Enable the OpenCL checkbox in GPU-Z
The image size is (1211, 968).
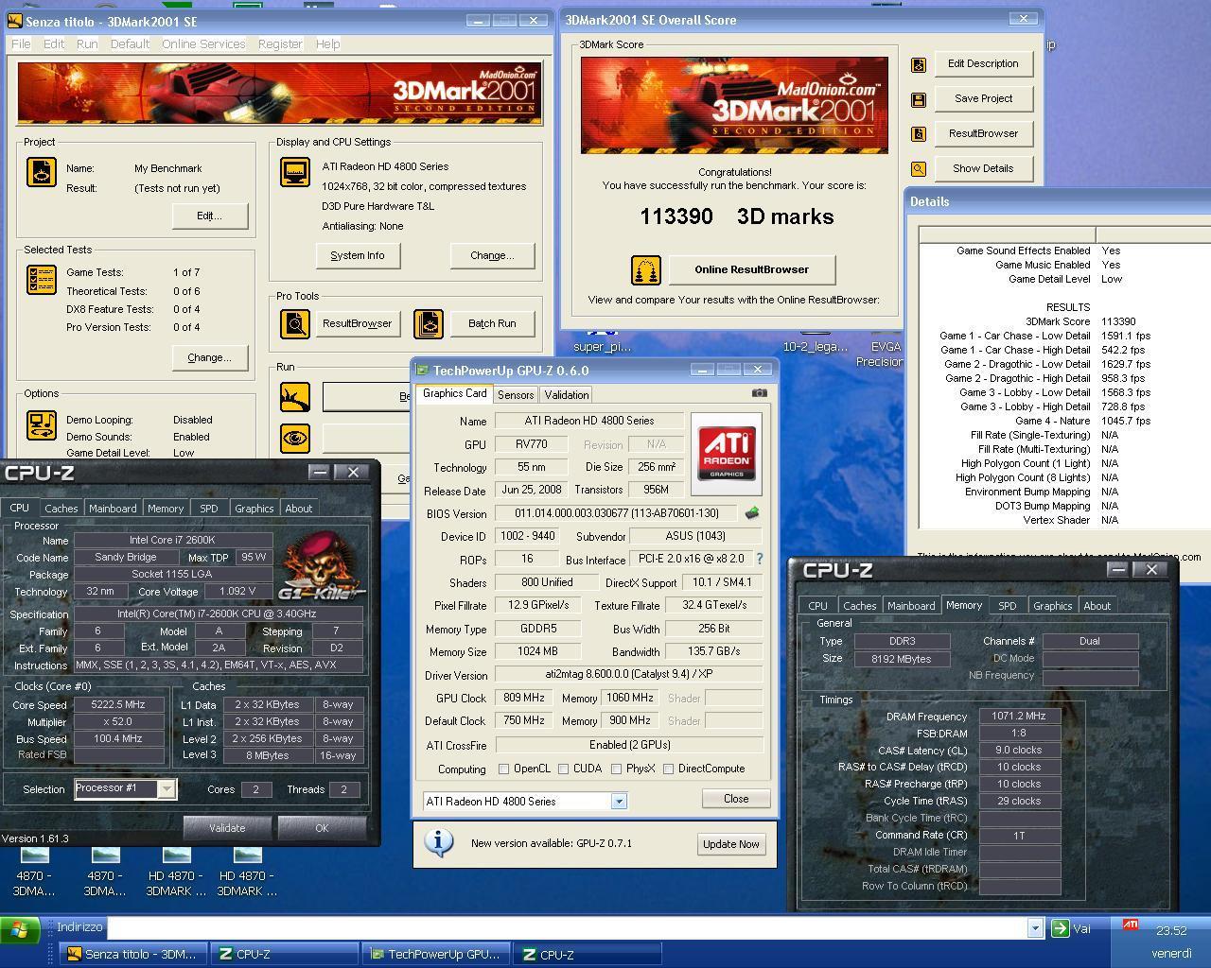[504, 769]
